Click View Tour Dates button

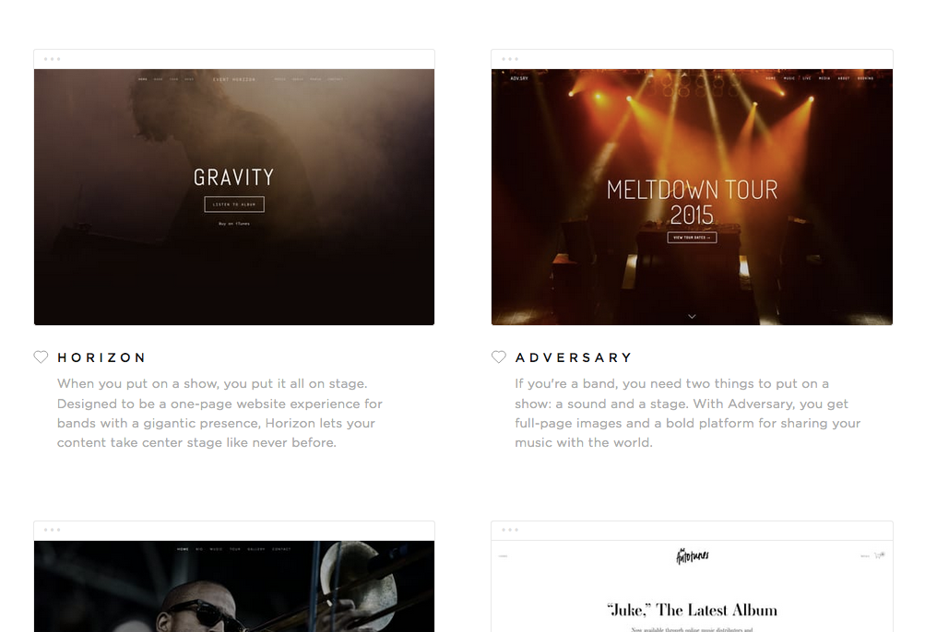point(692,238)
